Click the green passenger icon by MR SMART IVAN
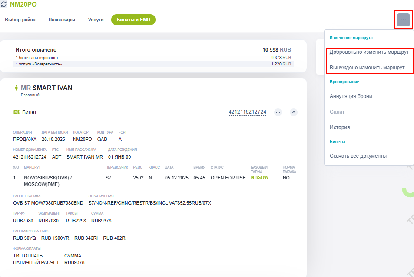Screen dimensions: 414x277 (x=17, y=88)
